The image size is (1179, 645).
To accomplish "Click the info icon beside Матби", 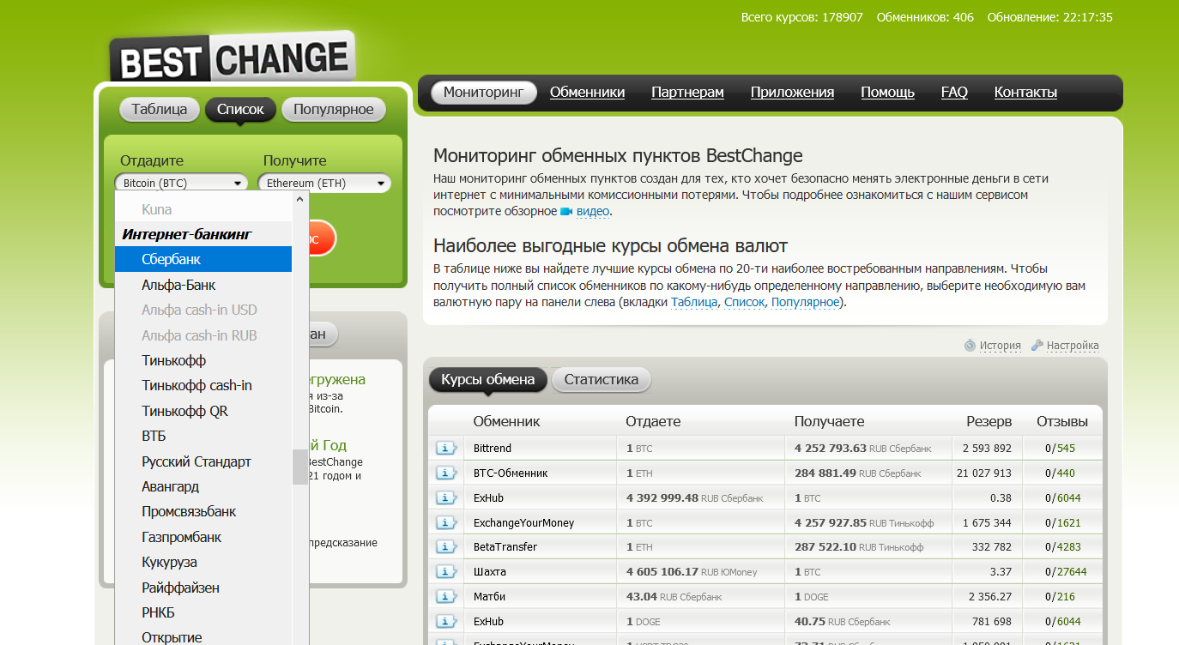I will click(446, 597).
